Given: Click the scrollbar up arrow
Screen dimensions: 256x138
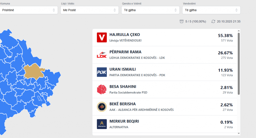Looking at the screenshot, I should [x=238, y=31].
